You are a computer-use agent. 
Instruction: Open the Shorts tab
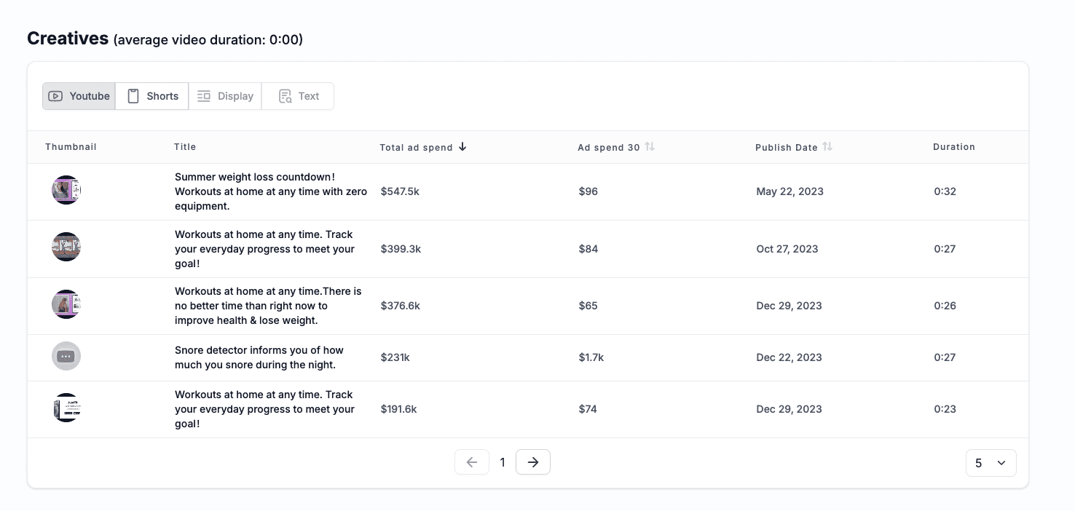pyautogui.click(x=152, y=96)
